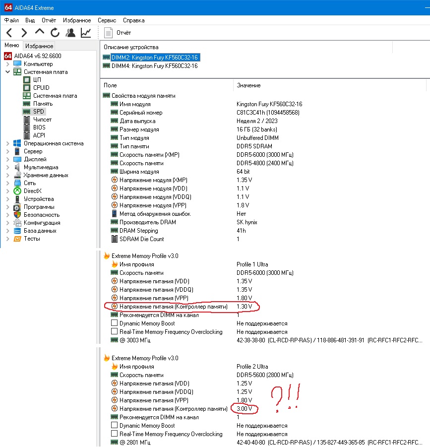Select the BIOS chip icon

click(27, 128)
